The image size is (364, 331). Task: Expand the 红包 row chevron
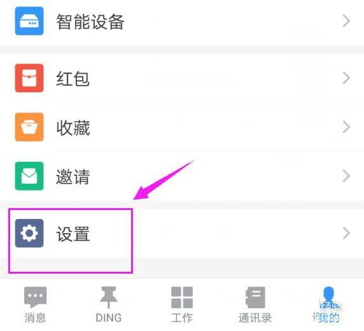click(346, 78)
